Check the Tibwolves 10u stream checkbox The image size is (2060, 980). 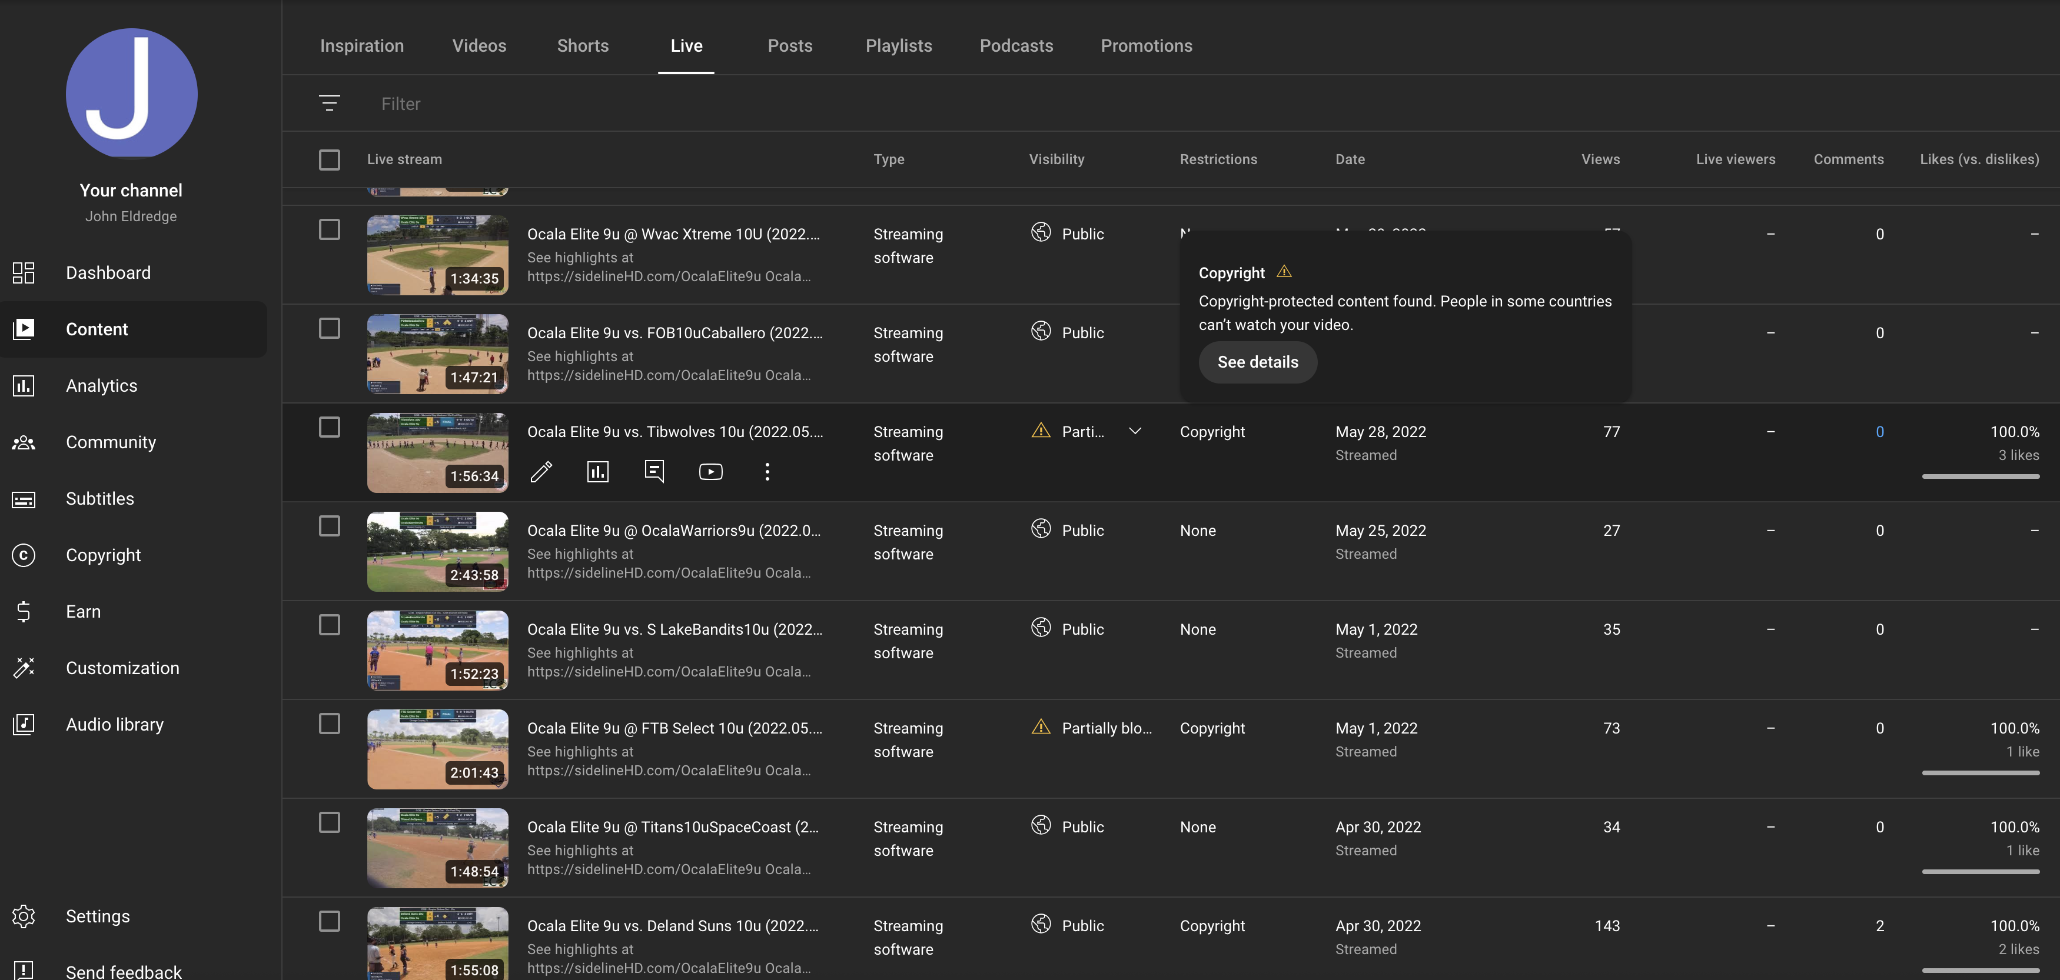click(330, 428)
